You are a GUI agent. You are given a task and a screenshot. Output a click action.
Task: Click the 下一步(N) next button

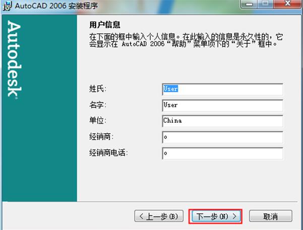216,216
